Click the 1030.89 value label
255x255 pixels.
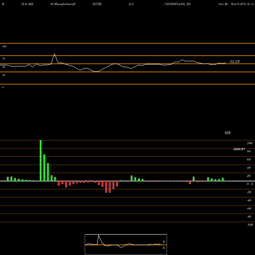239,149
